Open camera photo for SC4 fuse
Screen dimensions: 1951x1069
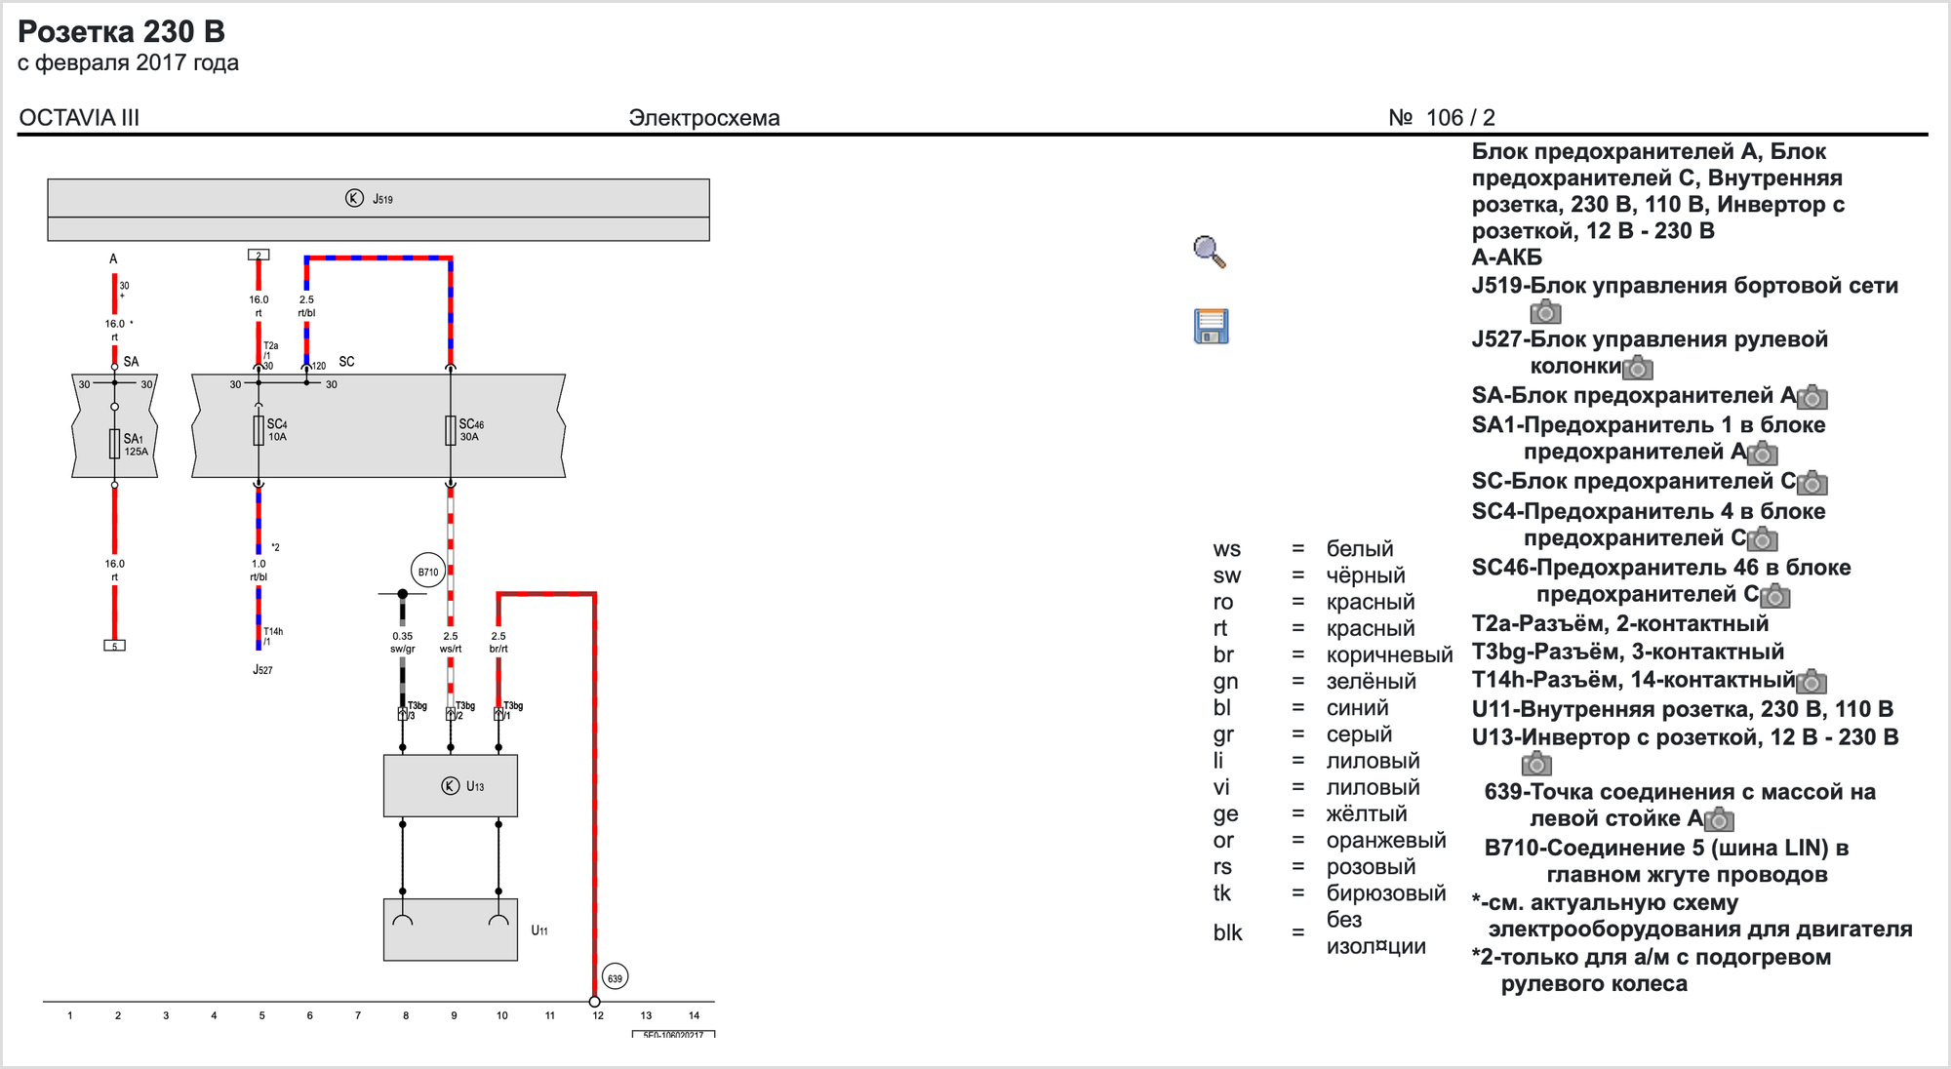point(1762,539)
